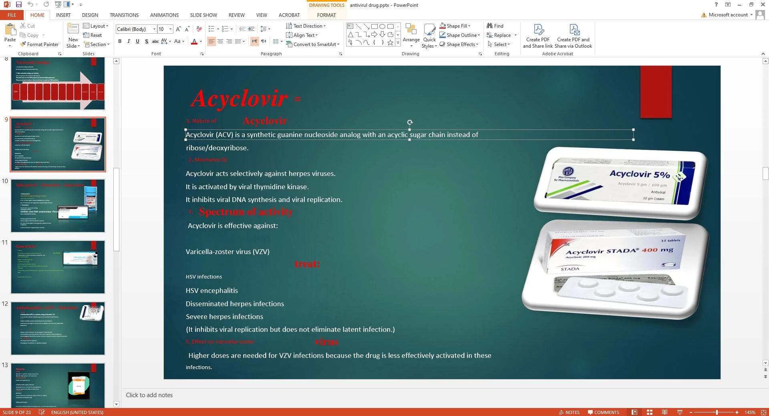Save the presentation from the Quick Access Toolbar
The height and width of the screenshot is (416, 769).
(18, 4)
